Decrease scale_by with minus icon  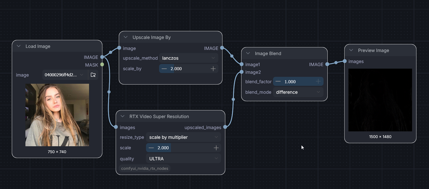click(164, 69)
